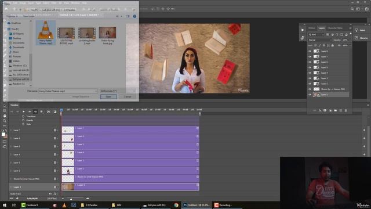Image resolution: width=371 pixels, height=209 pixels.
Task: Filter layers by type (T) icon
Action: tap(337, 35)
